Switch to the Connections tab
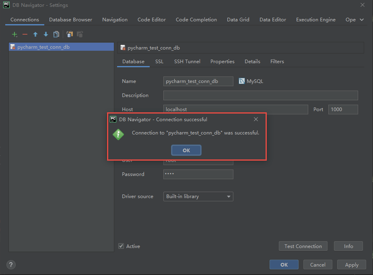This screenshot has width=373, height=275. point(25,20)
